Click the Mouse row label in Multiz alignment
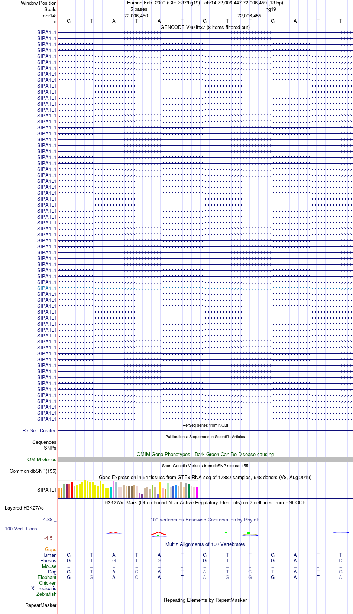This screenshot has height=614, width=353. point(49,566)
